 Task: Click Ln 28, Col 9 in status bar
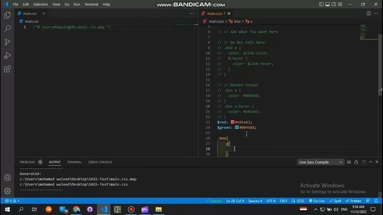(x=235, y=201)
